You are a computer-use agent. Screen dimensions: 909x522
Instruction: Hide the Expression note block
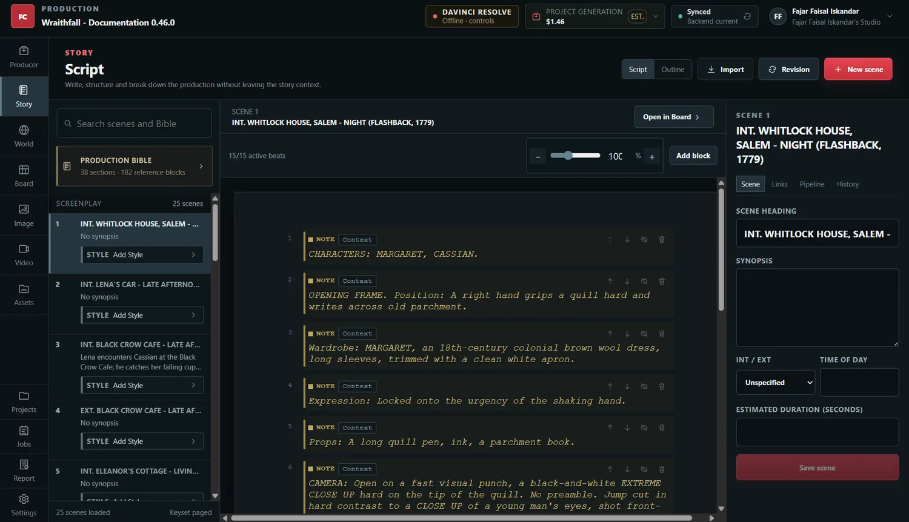644,386
